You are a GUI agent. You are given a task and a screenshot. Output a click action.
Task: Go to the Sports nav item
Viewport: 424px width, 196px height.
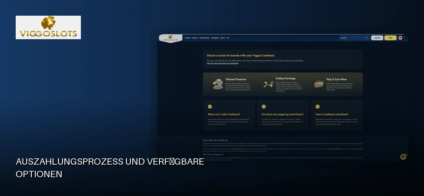point(195,38)
